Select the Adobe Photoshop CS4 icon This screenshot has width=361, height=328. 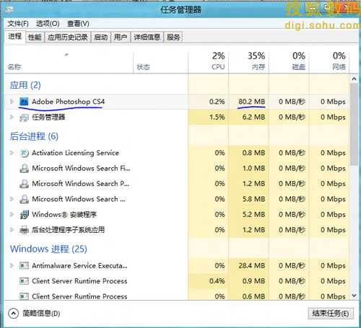[24, 102]
